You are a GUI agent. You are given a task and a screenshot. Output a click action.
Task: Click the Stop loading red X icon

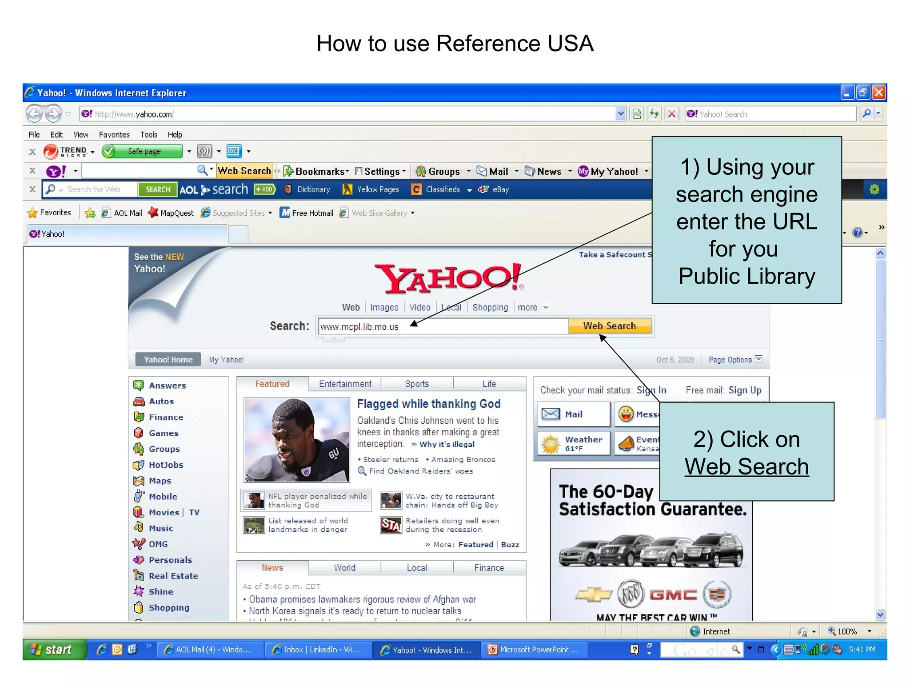click(x=672, y=114)
